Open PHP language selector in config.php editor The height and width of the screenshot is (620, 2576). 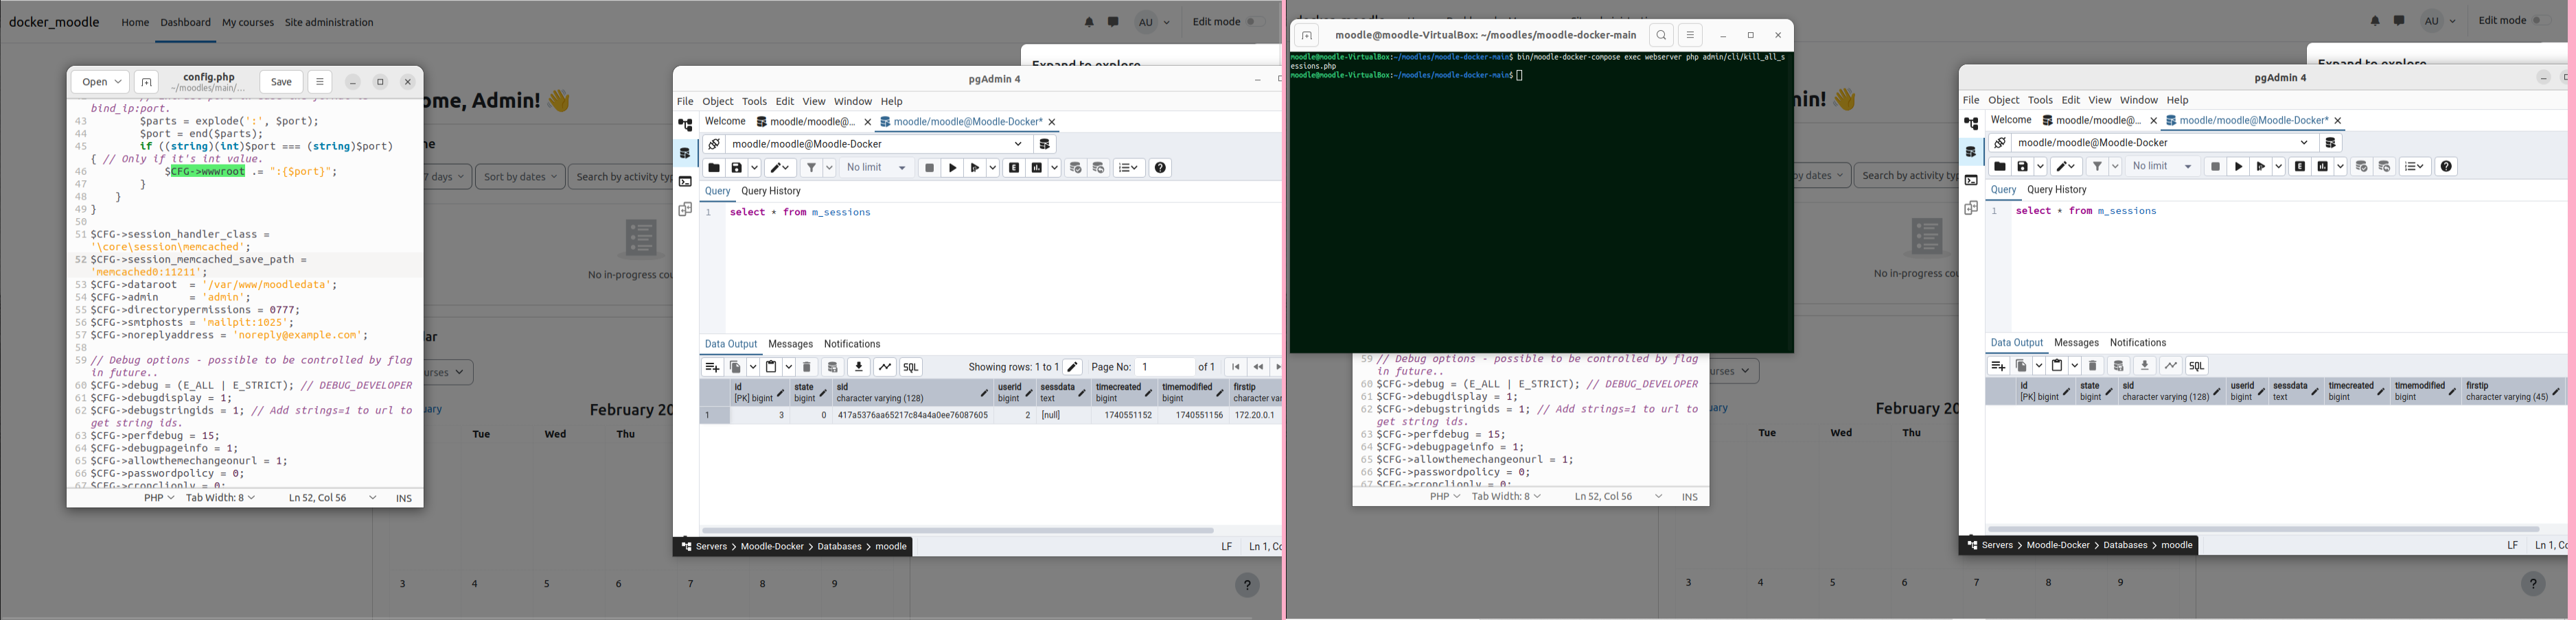click(159, 498)
